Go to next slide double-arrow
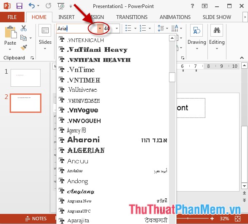Image resolution: width=248 pixels, height=224 pixels. [244, 200]
